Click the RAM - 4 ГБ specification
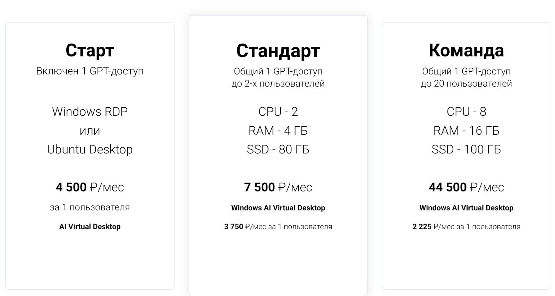This screenshot has height=296, width=555. coord(278,131)
